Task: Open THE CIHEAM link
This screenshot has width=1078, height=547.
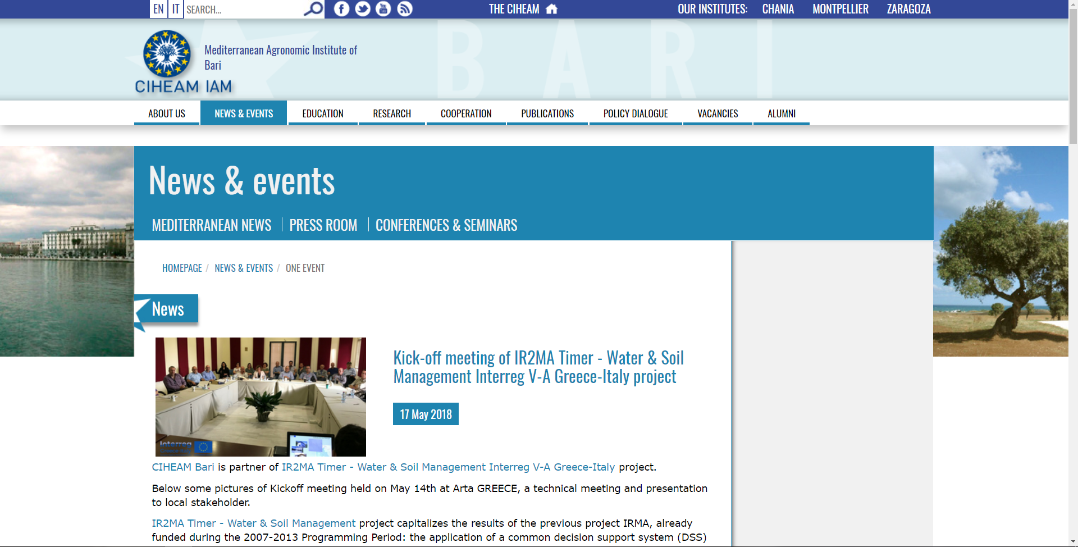Action: pos(514,9)
